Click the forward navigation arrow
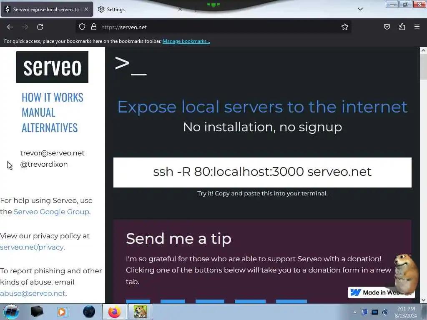 25,27
